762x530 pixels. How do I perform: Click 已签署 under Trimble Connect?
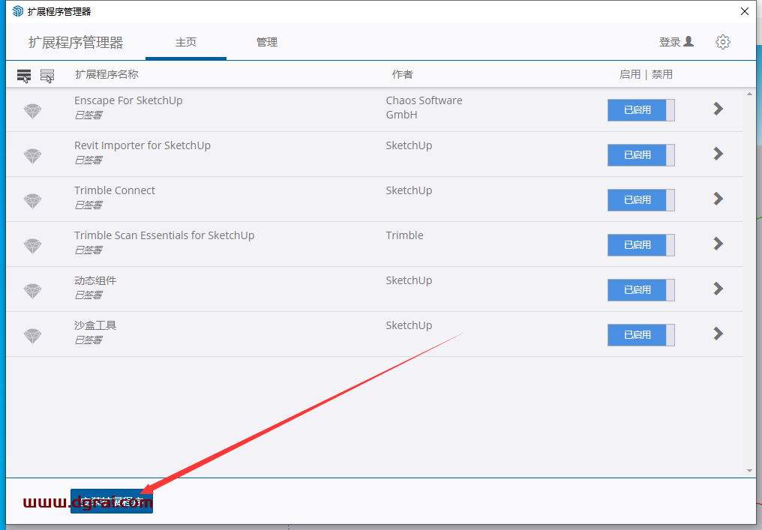pyautogui.click(x=88, y=205)
